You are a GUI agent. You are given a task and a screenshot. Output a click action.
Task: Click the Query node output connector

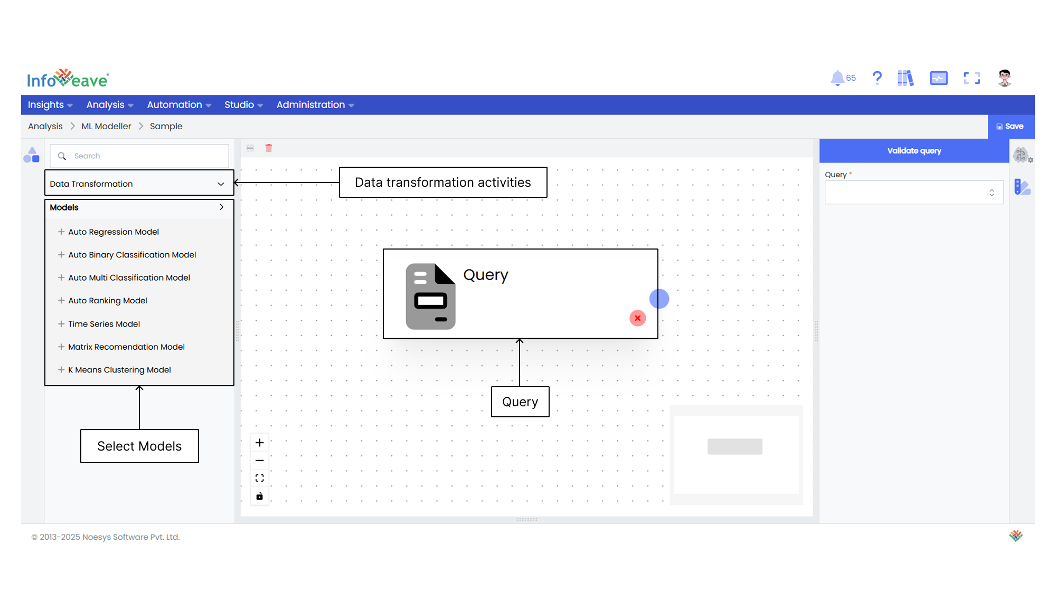(659, 299)
